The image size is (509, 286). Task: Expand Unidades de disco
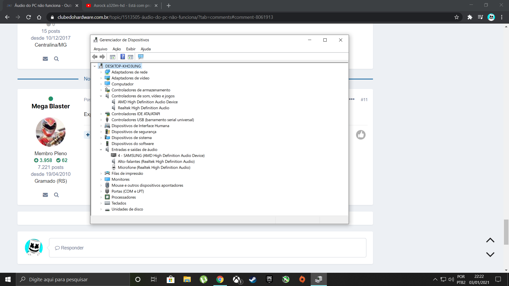[101, 209]
